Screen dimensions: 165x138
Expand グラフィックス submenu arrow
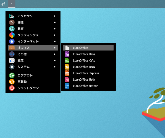click(x=55, y=35)
